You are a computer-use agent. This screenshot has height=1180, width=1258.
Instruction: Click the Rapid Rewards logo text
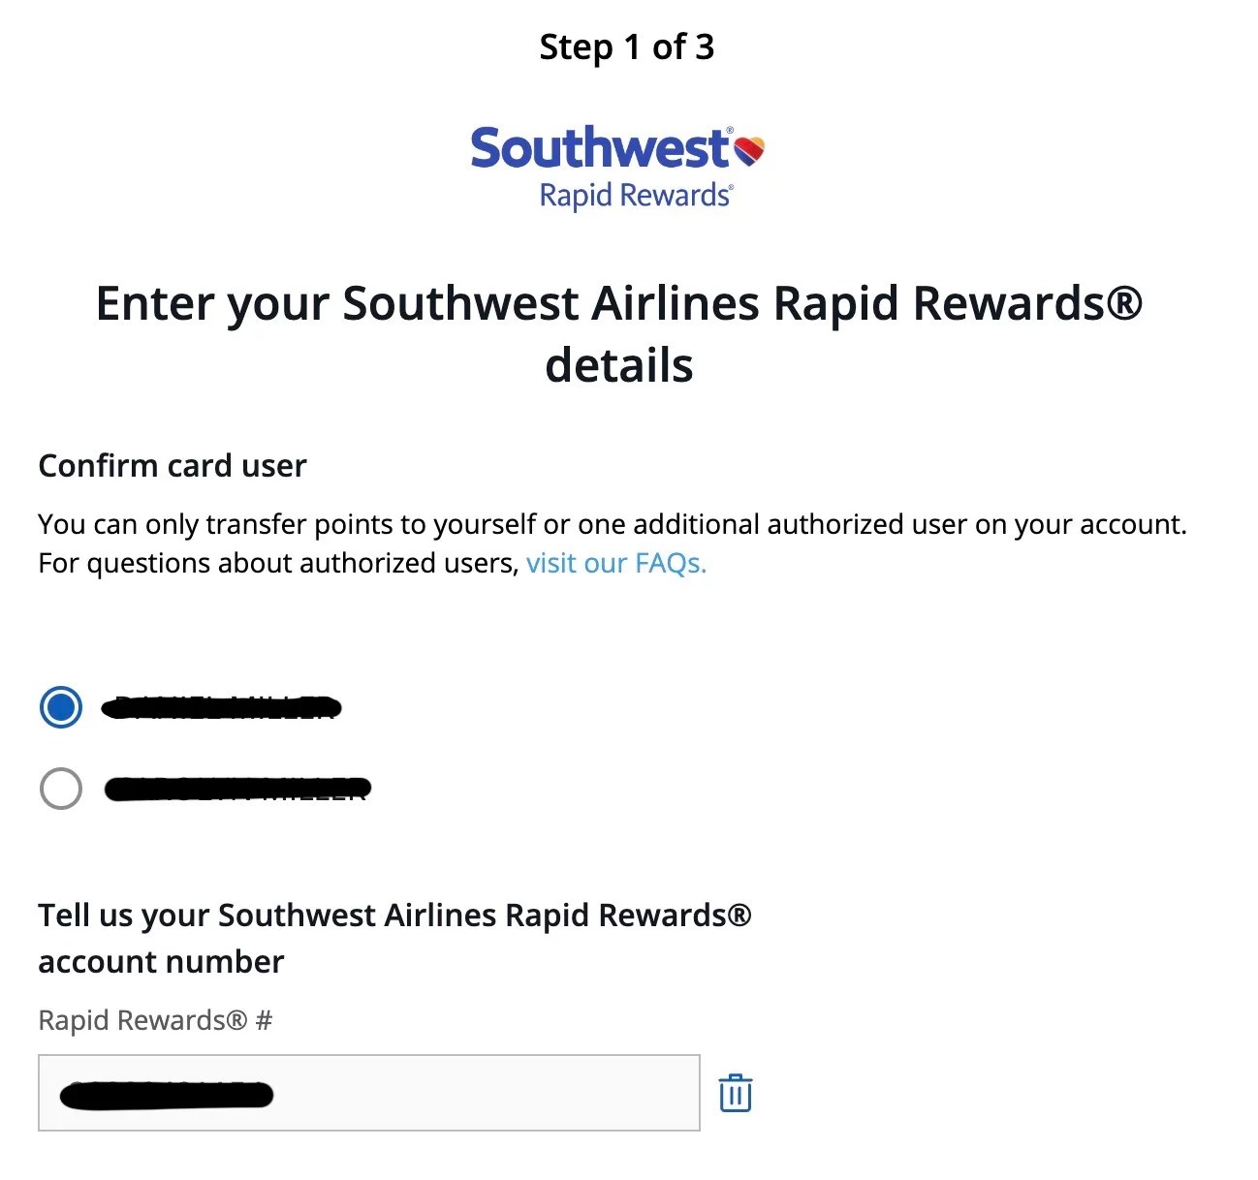coord(634,195)
